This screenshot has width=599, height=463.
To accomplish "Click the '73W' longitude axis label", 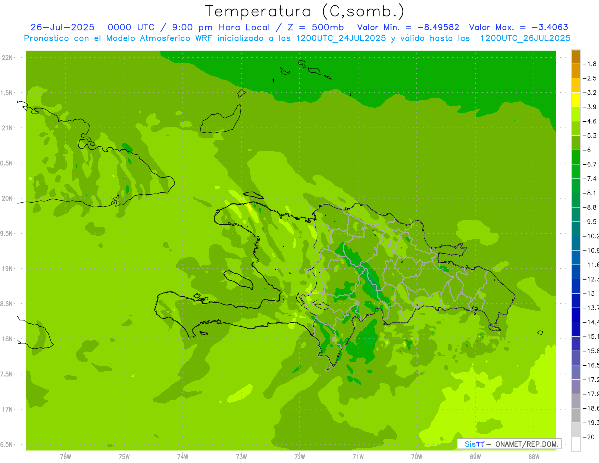I will coord(241,457).
